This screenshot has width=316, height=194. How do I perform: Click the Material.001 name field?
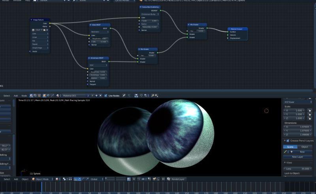point(74,96)
